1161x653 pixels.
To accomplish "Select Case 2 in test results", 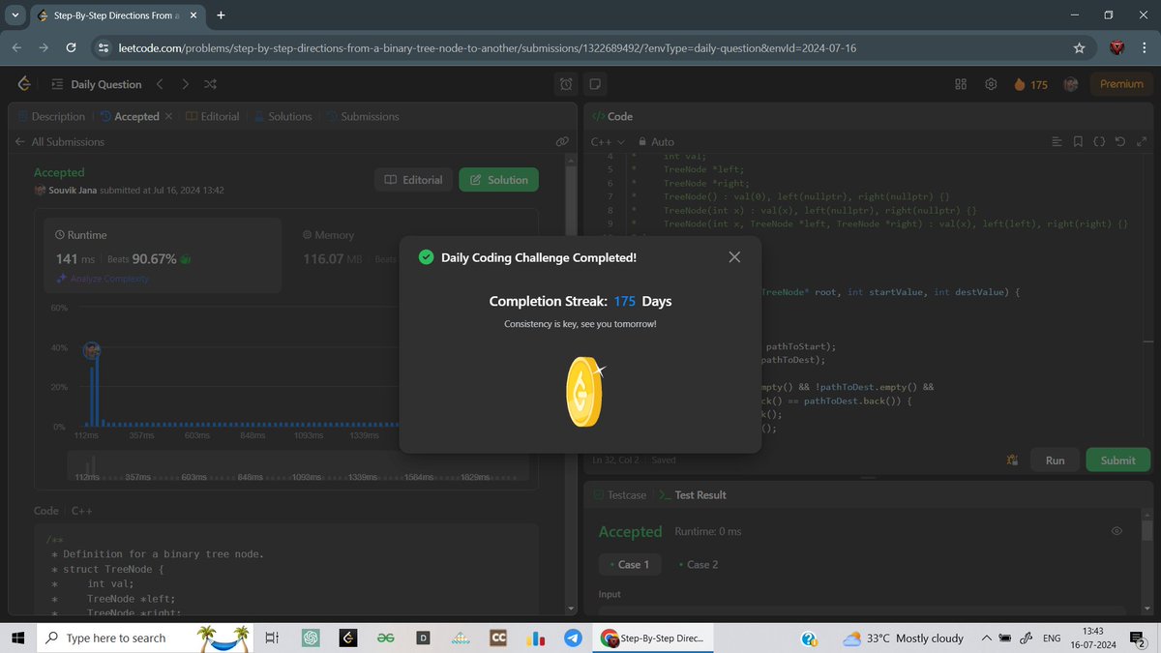I will [698, 564].
